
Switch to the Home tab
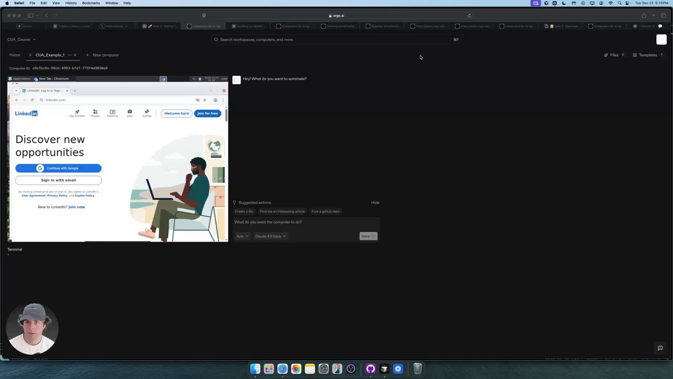coord(15,55)
